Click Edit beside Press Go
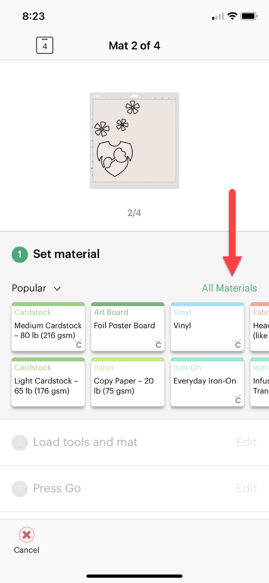 click(246, 488)
